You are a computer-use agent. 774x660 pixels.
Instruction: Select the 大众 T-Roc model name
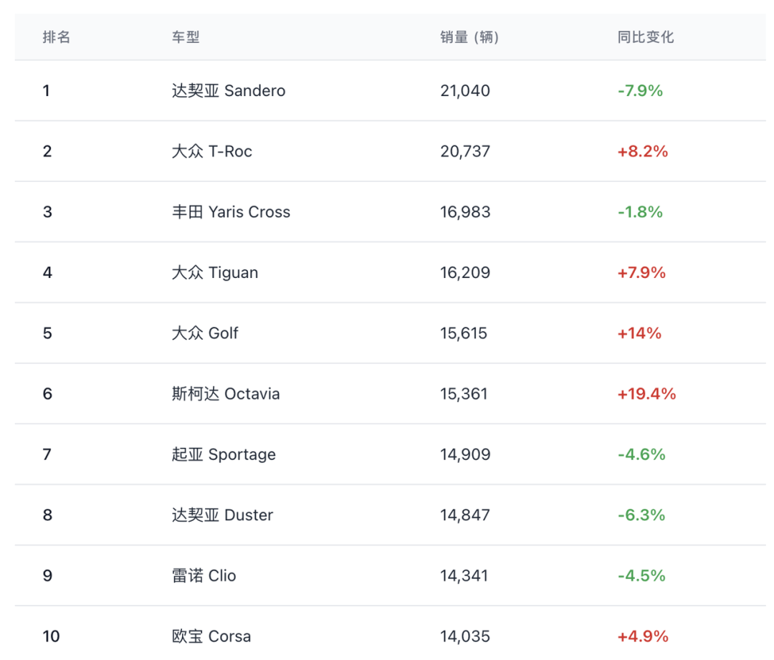(x=212, y=151)
